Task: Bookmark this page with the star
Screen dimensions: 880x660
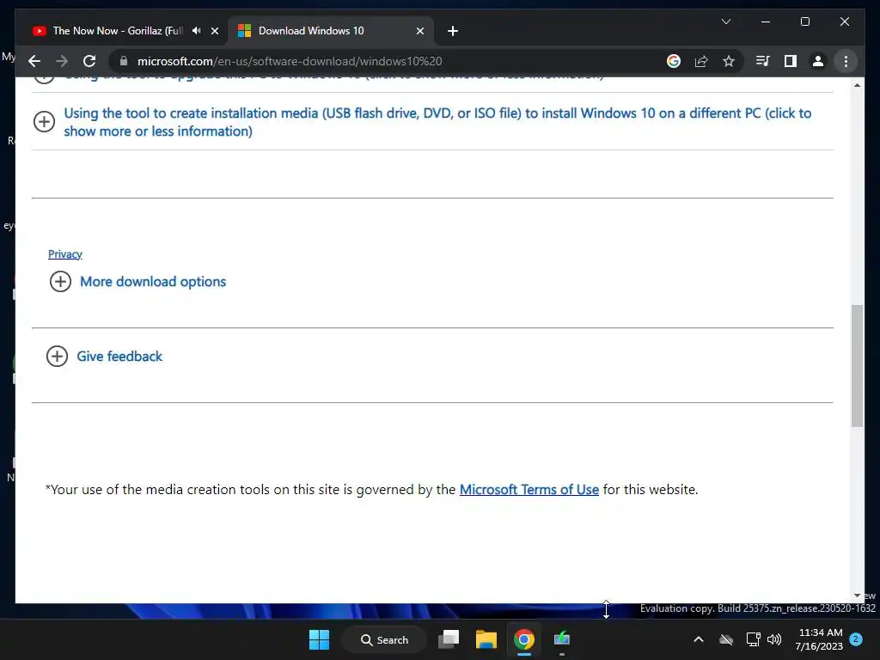Action: pyautogui.click(x=729, y=61)
